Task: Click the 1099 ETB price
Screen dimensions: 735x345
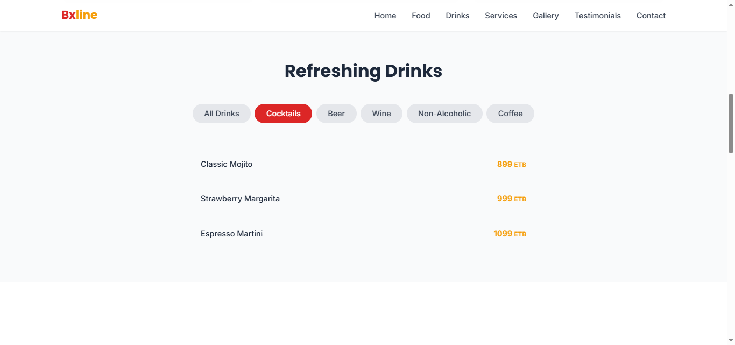Action: pyautogui.click(x=510, y=234)
